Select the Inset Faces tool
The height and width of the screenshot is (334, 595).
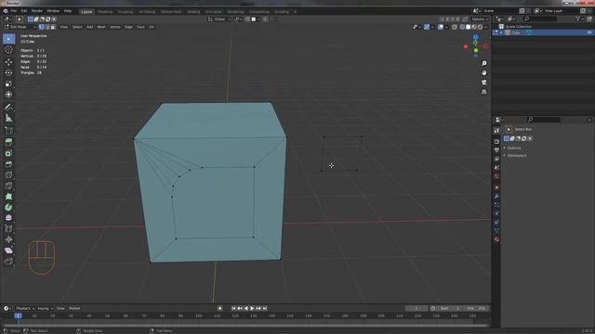8,153
